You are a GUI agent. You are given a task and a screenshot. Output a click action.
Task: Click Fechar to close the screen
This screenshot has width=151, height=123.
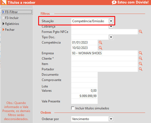(x=9, y=30)
